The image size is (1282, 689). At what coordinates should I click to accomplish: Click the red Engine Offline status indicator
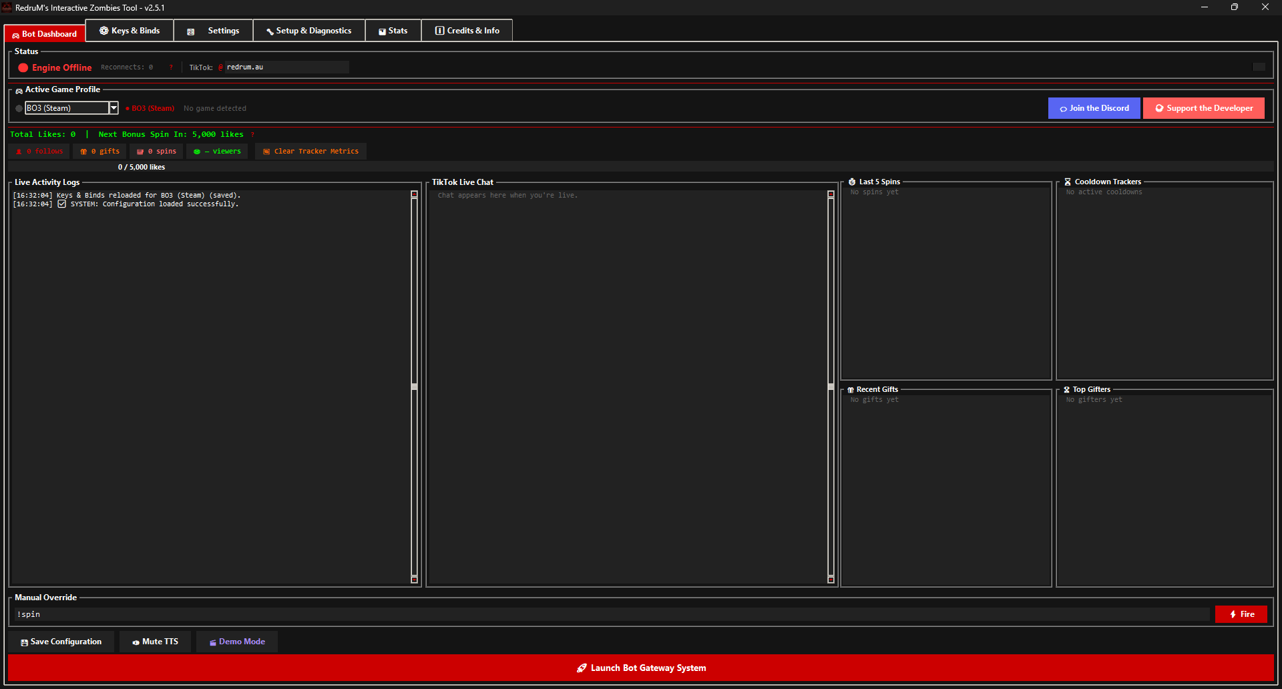(23, 67)
